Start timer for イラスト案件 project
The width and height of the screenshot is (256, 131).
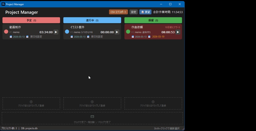click(x=117, y=32)
